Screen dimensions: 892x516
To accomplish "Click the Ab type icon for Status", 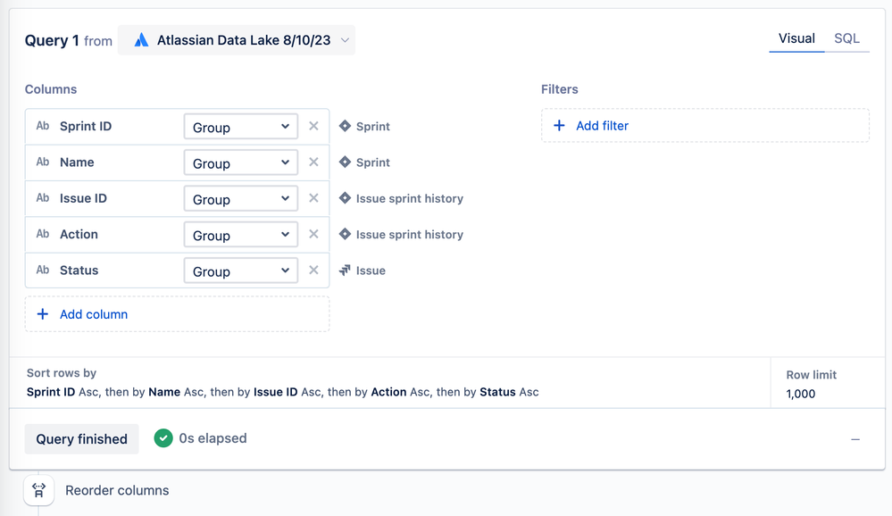I will tap(43, 270).
